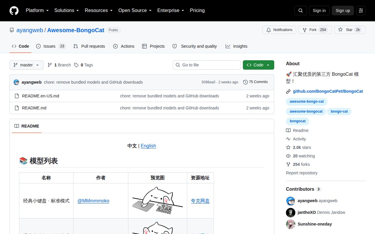Click the GitHub logo icon

[x=14, y=11]
